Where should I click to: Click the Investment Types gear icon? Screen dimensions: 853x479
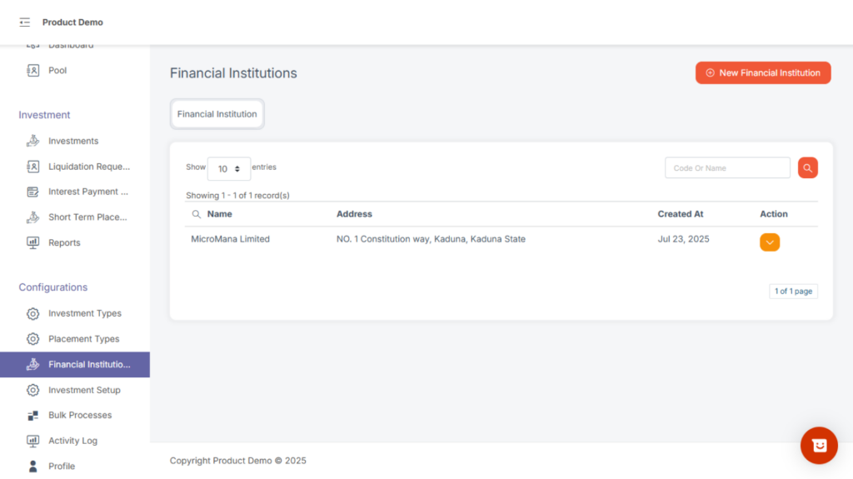click(x=32, y=314)
